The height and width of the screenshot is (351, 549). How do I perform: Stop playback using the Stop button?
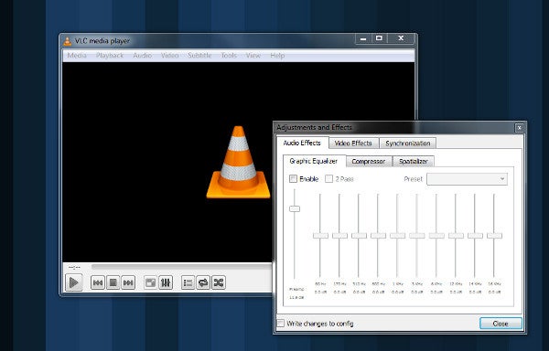113,282
